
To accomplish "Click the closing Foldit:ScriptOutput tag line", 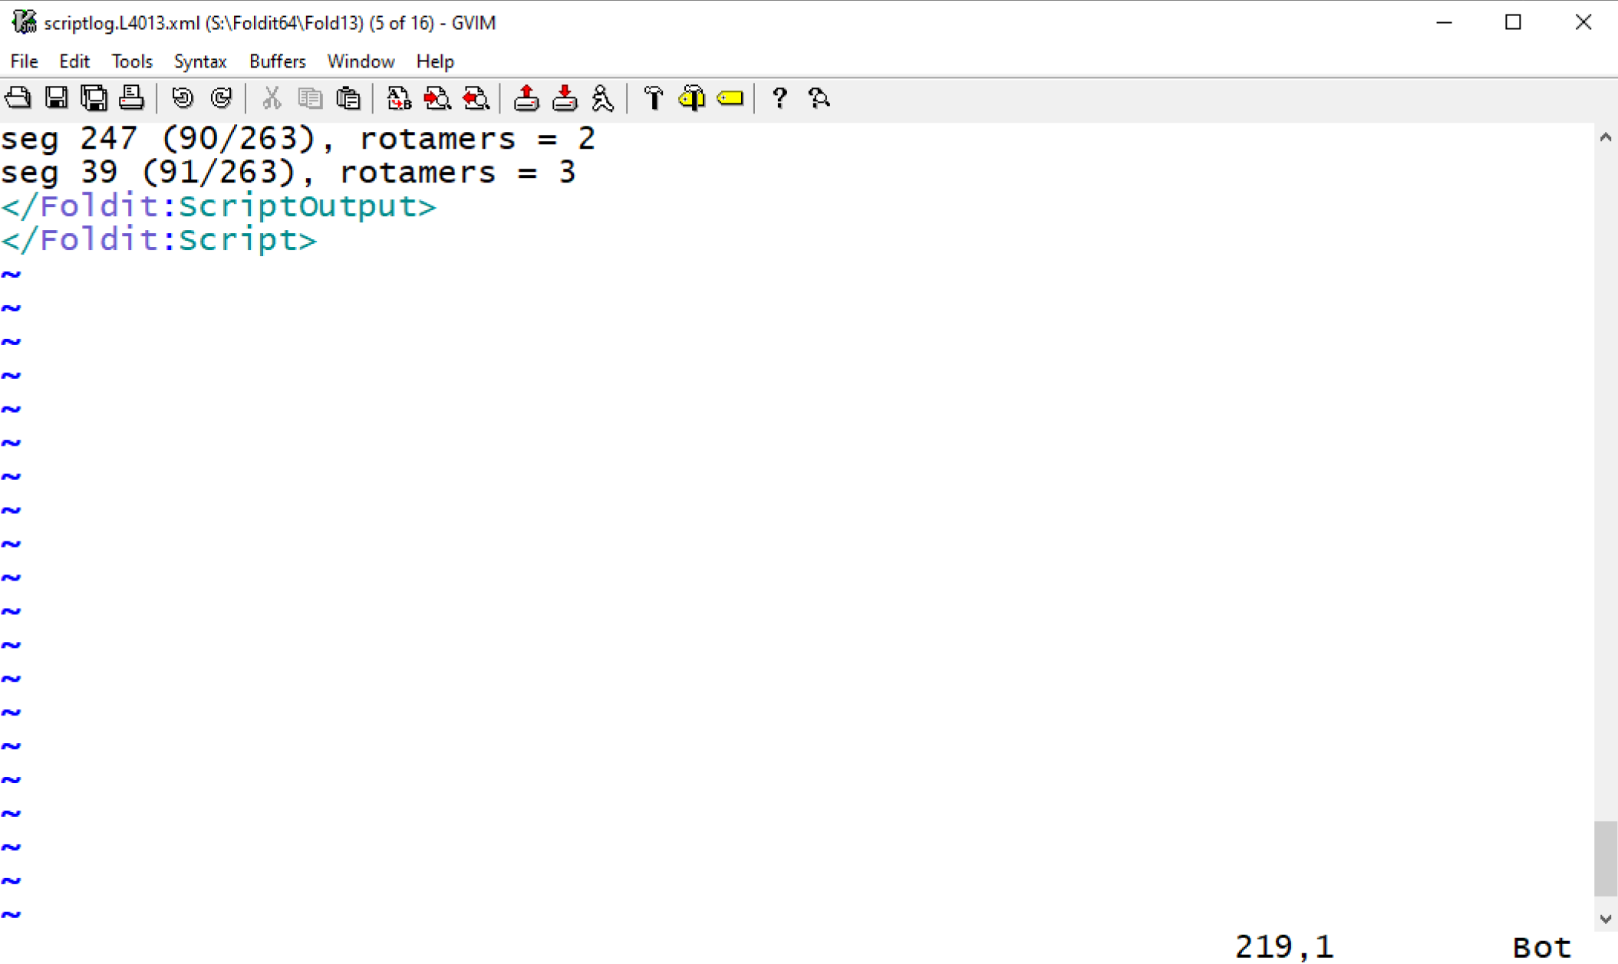I will click(x=219, y=206).
